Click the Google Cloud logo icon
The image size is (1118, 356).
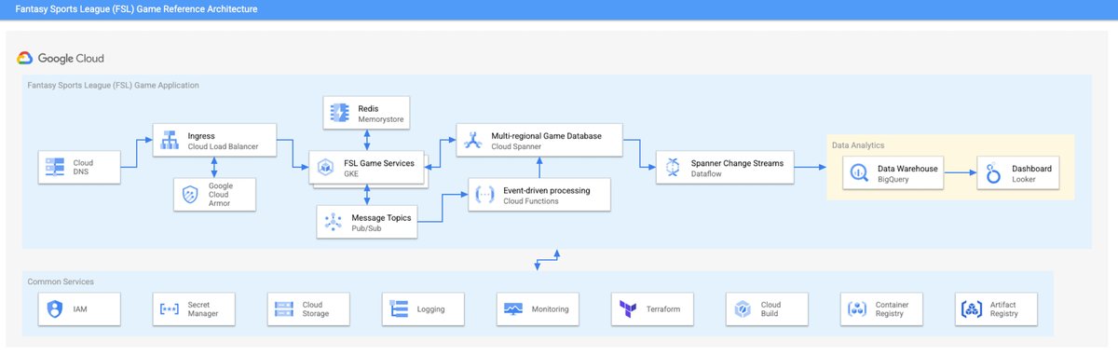pyautogui.click(x=25, y=59)
